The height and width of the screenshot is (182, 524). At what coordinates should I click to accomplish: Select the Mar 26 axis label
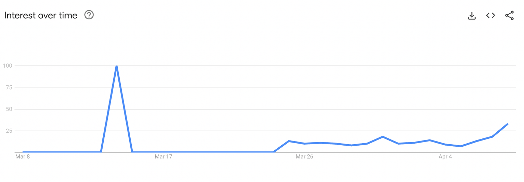pos(304,157)
